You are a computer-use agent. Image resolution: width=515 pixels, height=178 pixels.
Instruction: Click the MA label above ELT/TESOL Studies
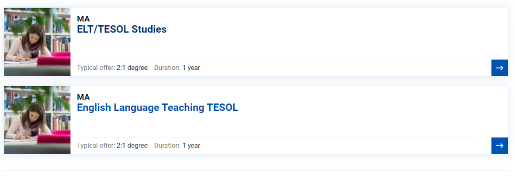pyautogui.click(x=83, y=19)
